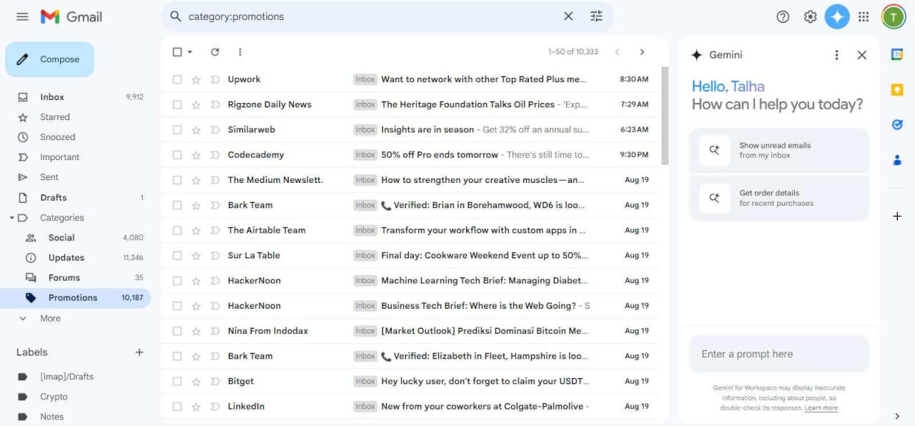
Task: Refresh the email list
Action: coord(214,51)
